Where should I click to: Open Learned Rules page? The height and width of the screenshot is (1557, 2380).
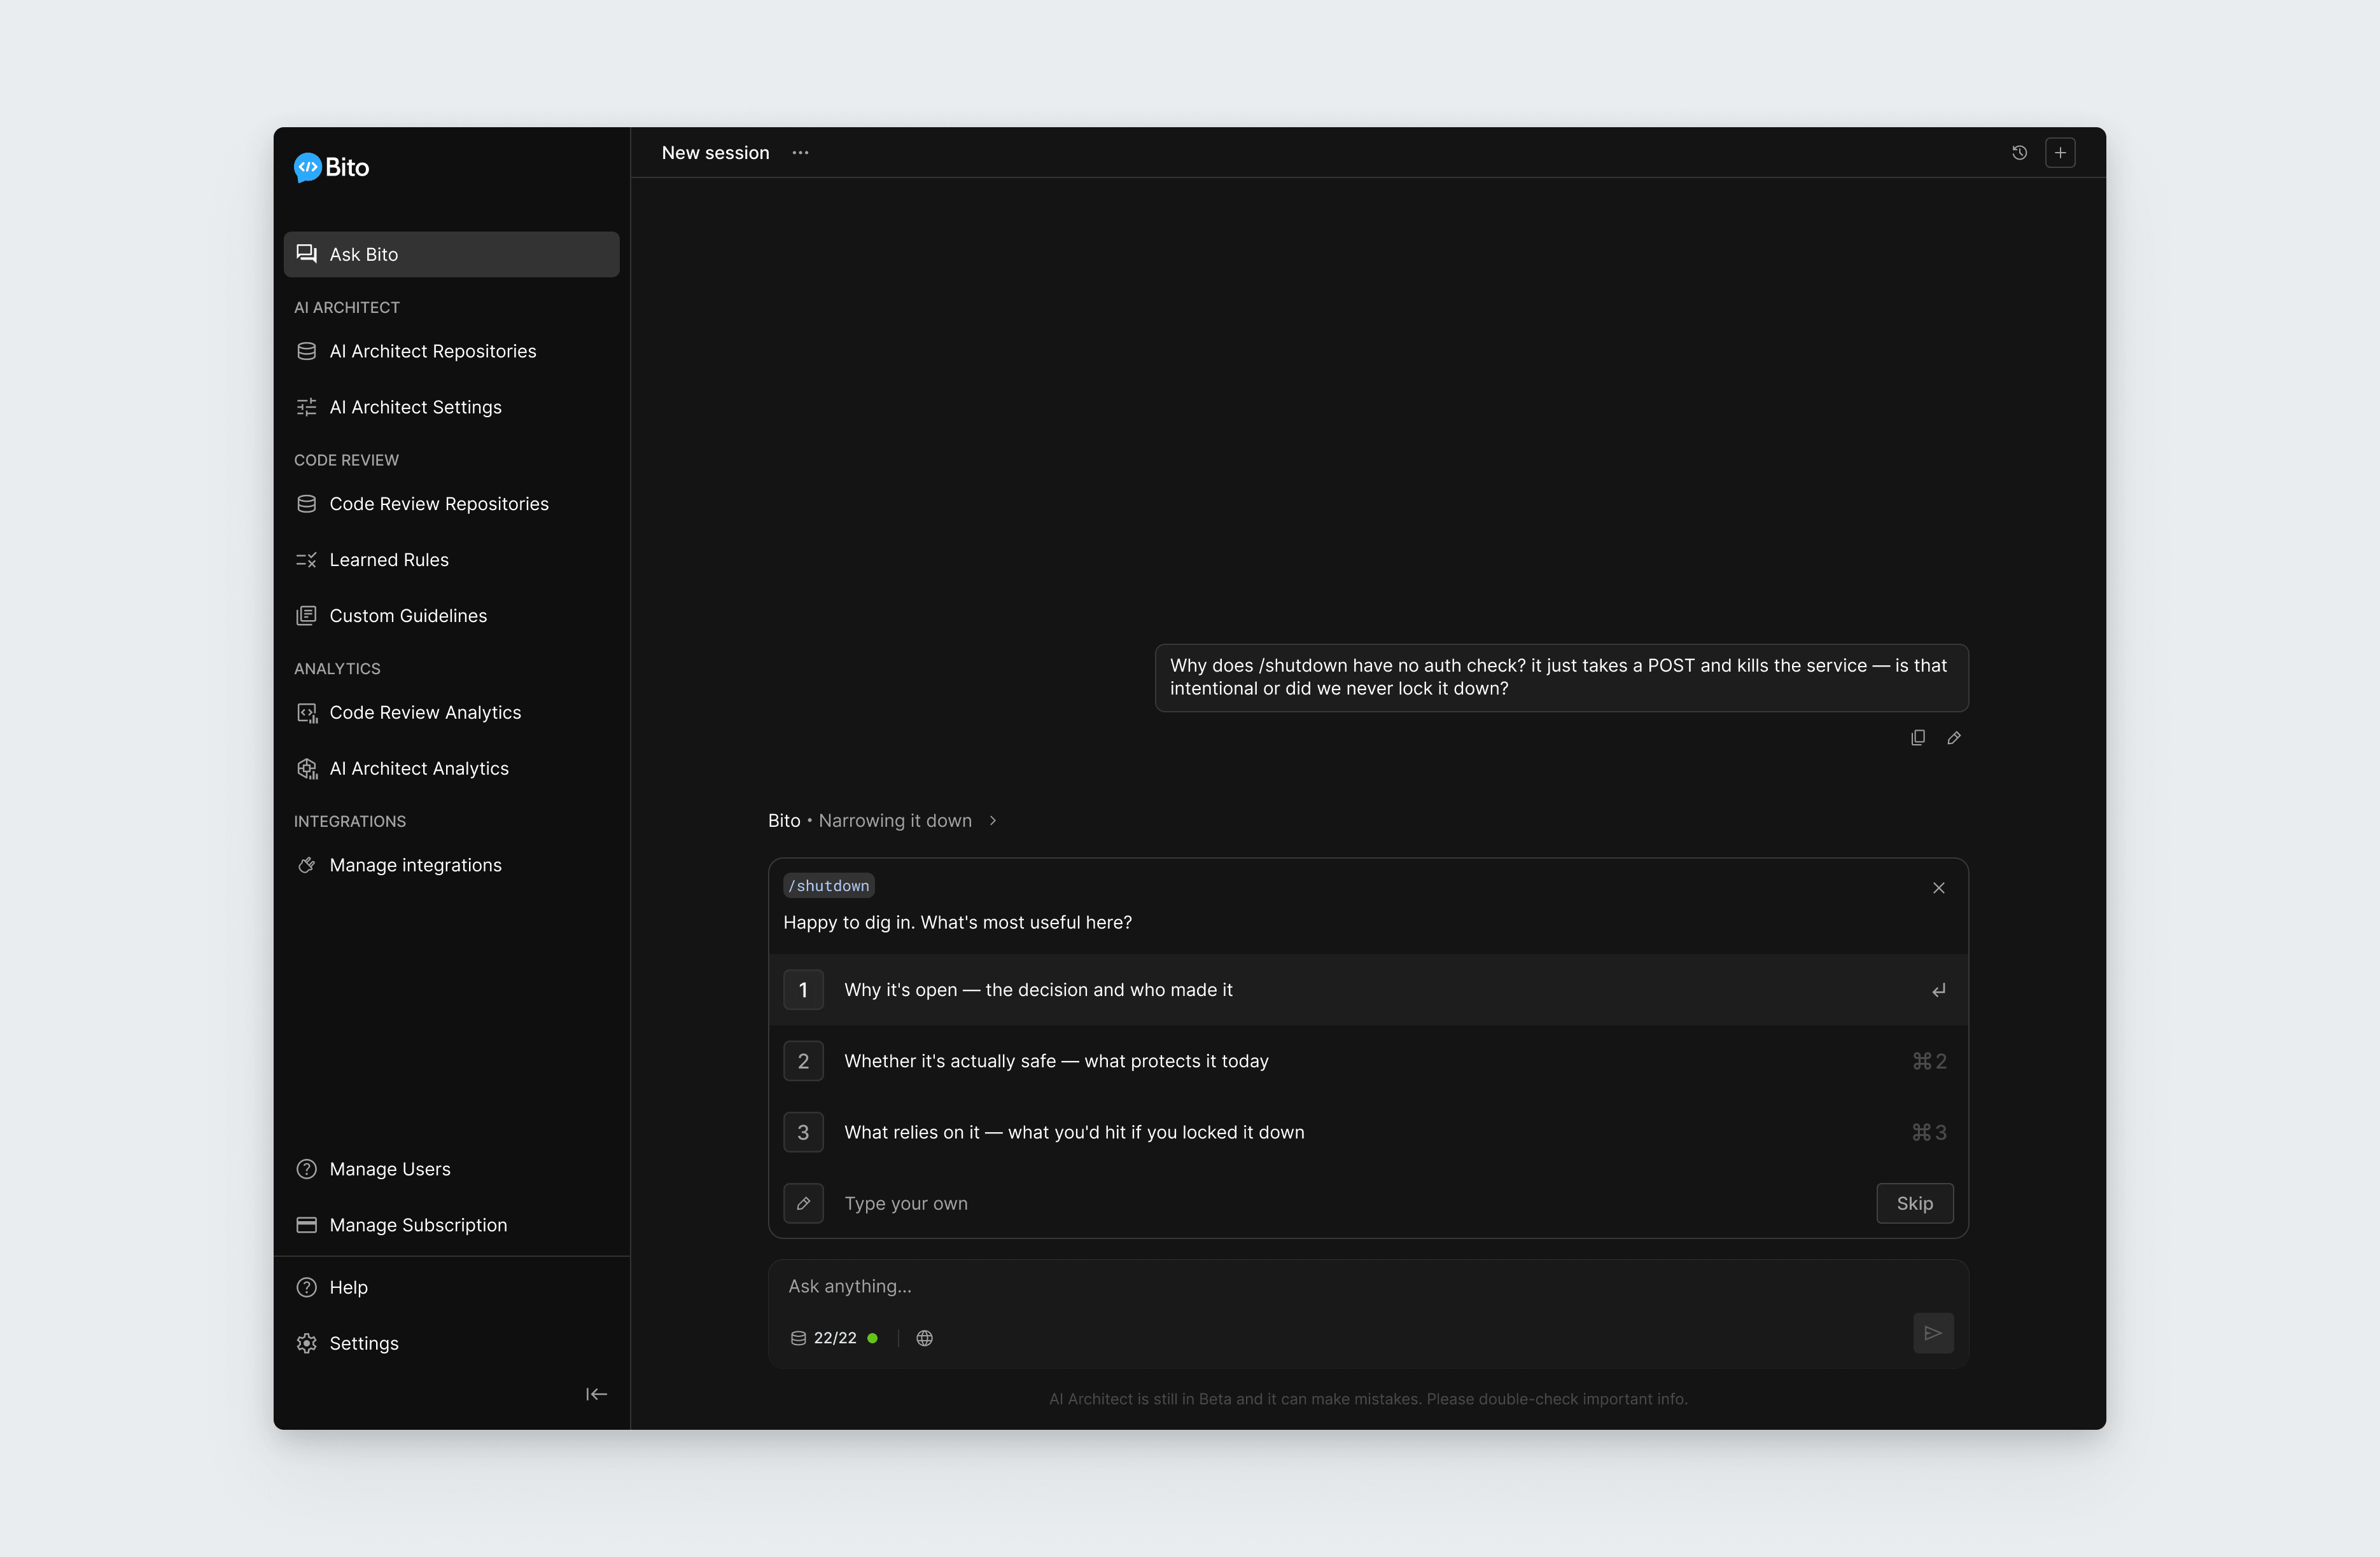451,560
